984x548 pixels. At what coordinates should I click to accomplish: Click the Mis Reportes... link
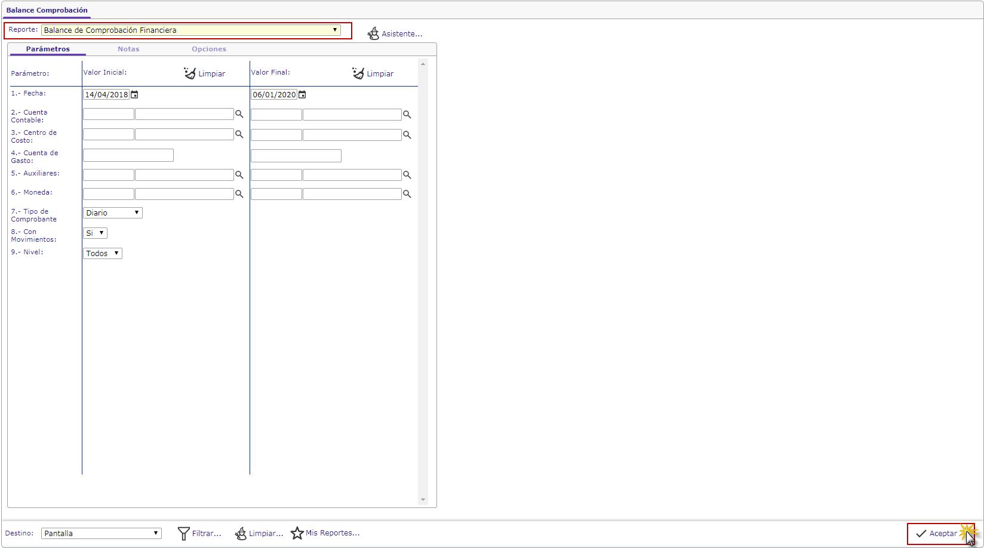click(333, 533)
